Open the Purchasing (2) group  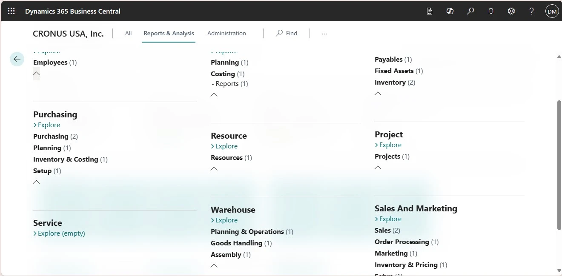click(56, 137)
